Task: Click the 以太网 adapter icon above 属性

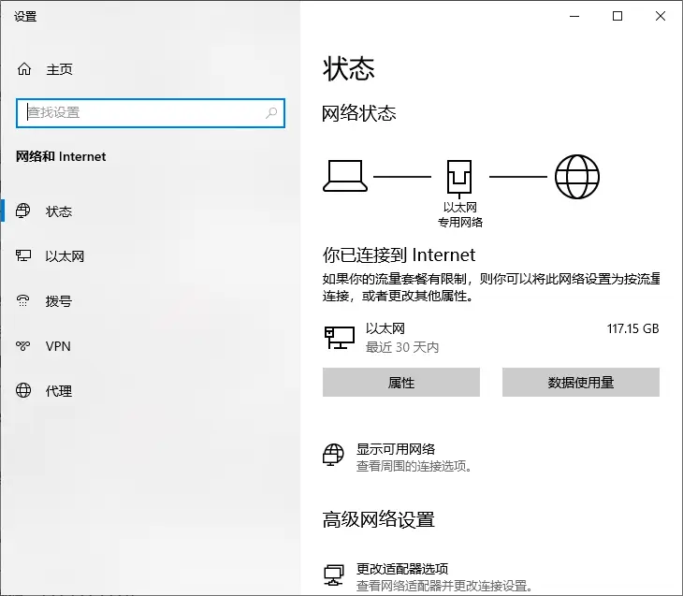Action: [x=340, y=338]
